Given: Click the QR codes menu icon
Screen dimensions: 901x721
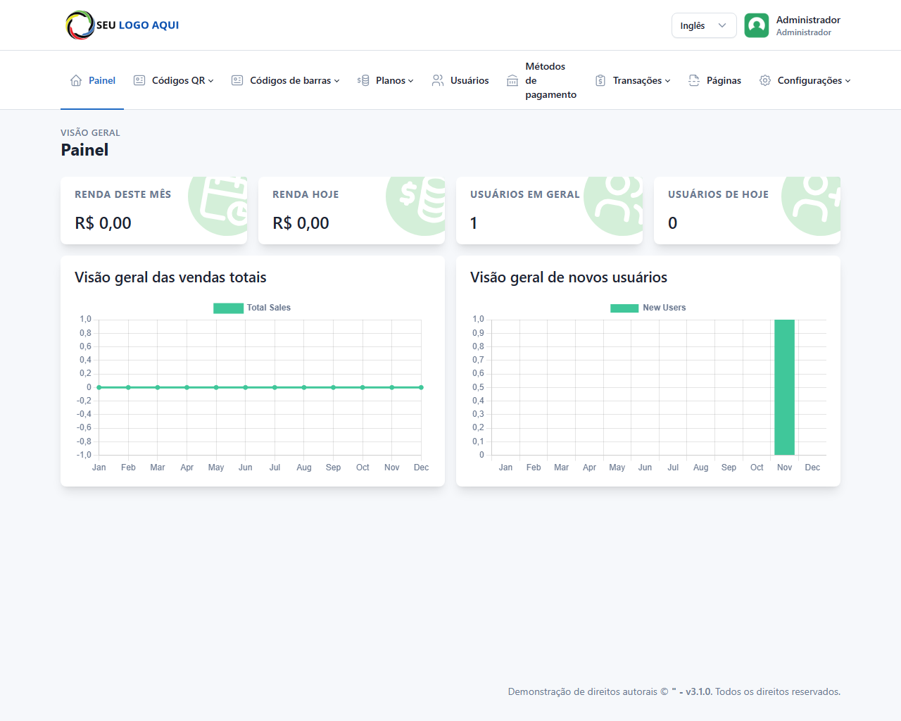Looking at the screenshot, I should click(139, 80).
